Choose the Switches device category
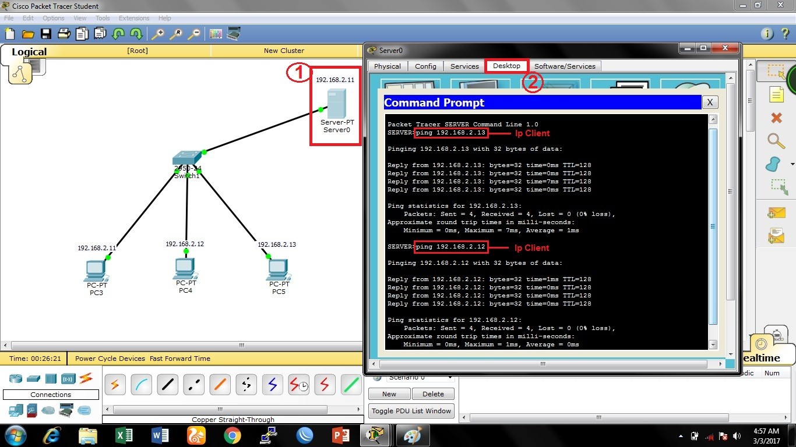Screen dimensions: 796x447 point(33,378)
